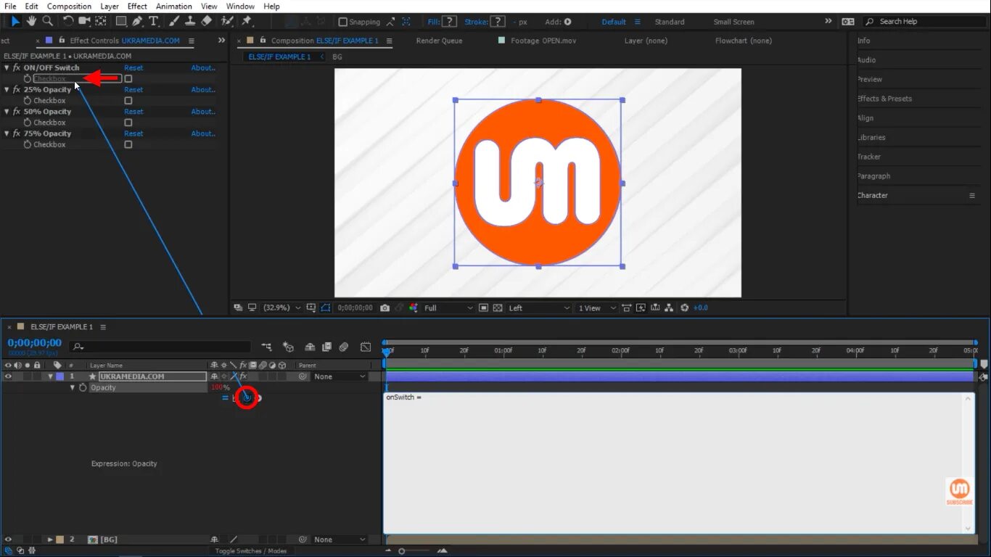Open the magnification (32.9%) dropdown
Screen dimensions: 991x557
coord(281,308)
